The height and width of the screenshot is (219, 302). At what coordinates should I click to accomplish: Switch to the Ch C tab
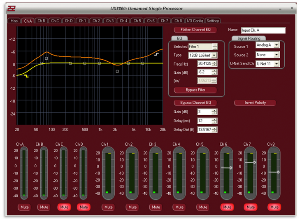[55, 21]
